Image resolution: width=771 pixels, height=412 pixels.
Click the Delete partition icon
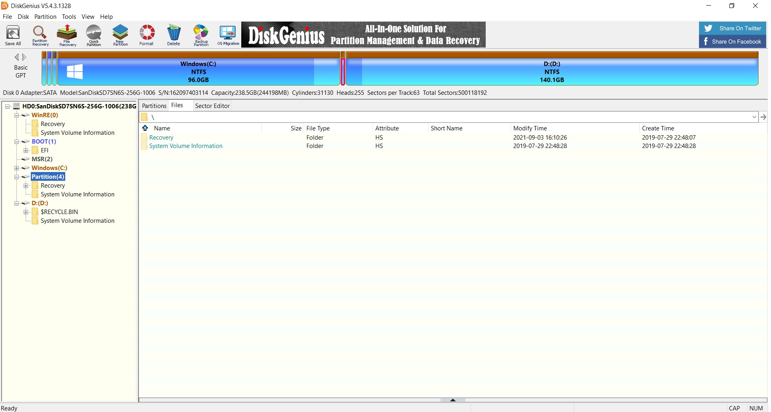pyautogui.click(x=174, y=35)
